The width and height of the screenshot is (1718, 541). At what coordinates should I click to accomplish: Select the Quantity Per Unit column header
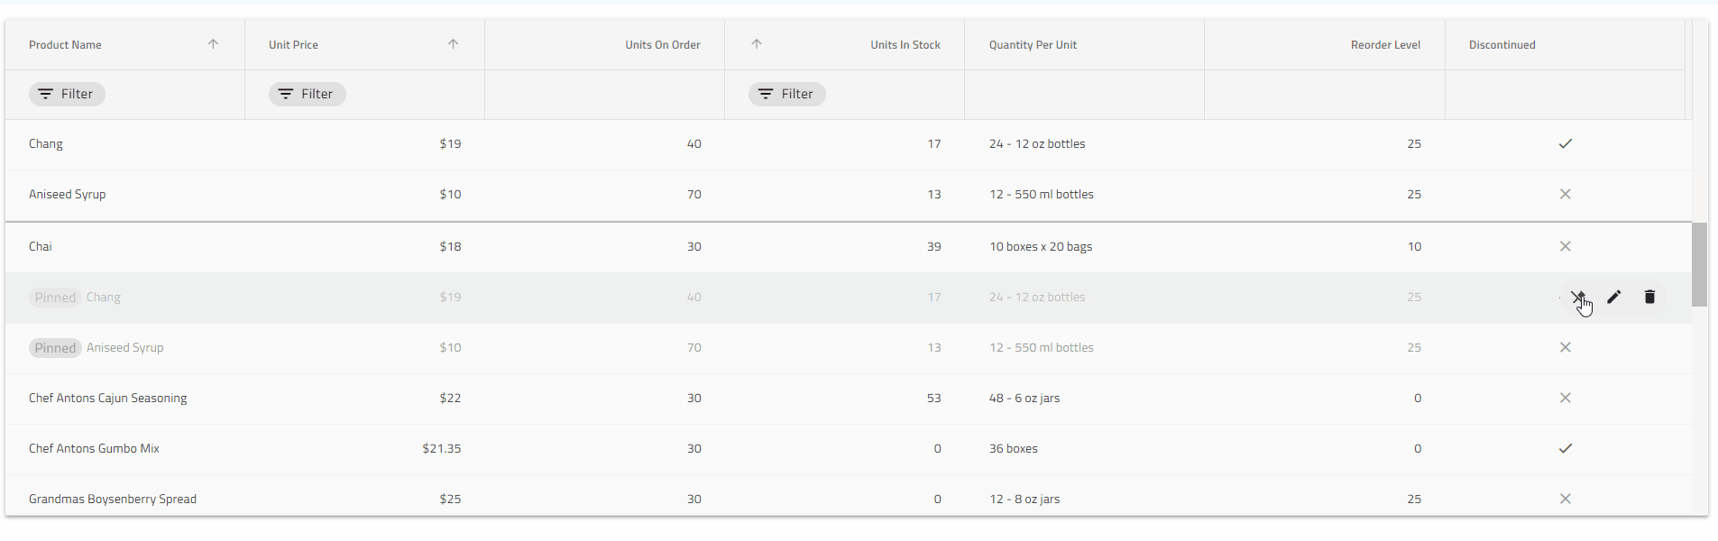[x=1033, y=45]
